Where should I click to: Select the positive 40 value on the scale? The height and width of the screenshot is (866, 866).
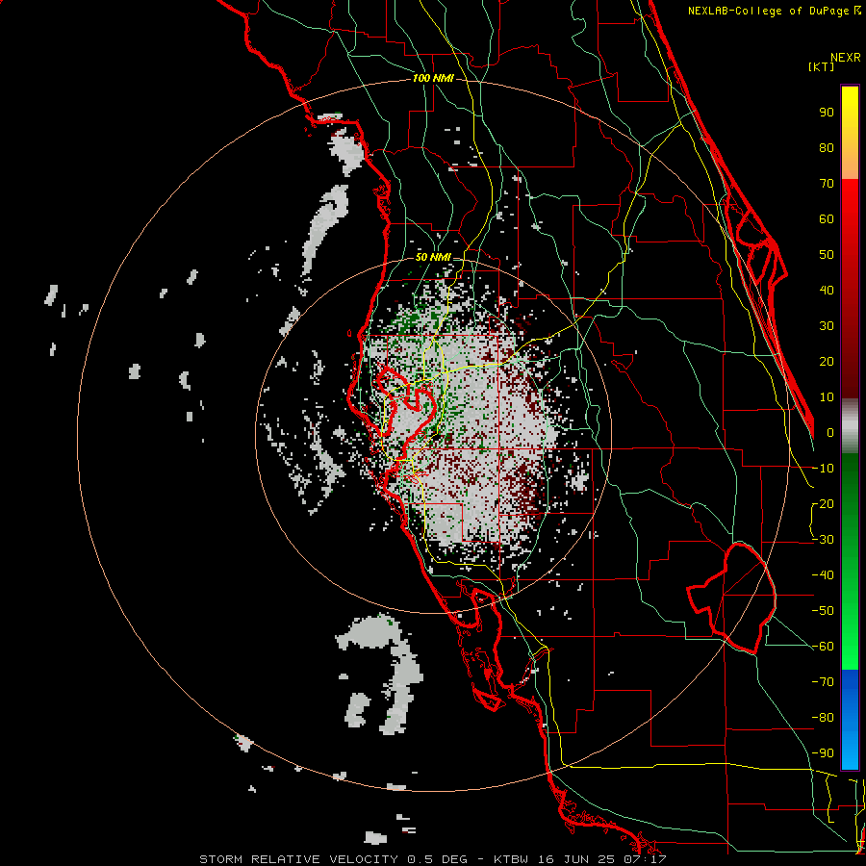pos(827,290)
